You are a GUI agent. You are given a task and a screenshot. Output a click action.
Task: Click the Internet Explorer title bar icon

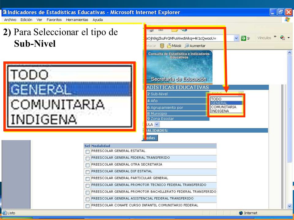(x=5, y=12)
